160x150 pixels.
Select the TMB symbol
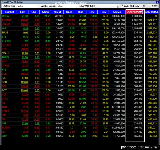4,107
